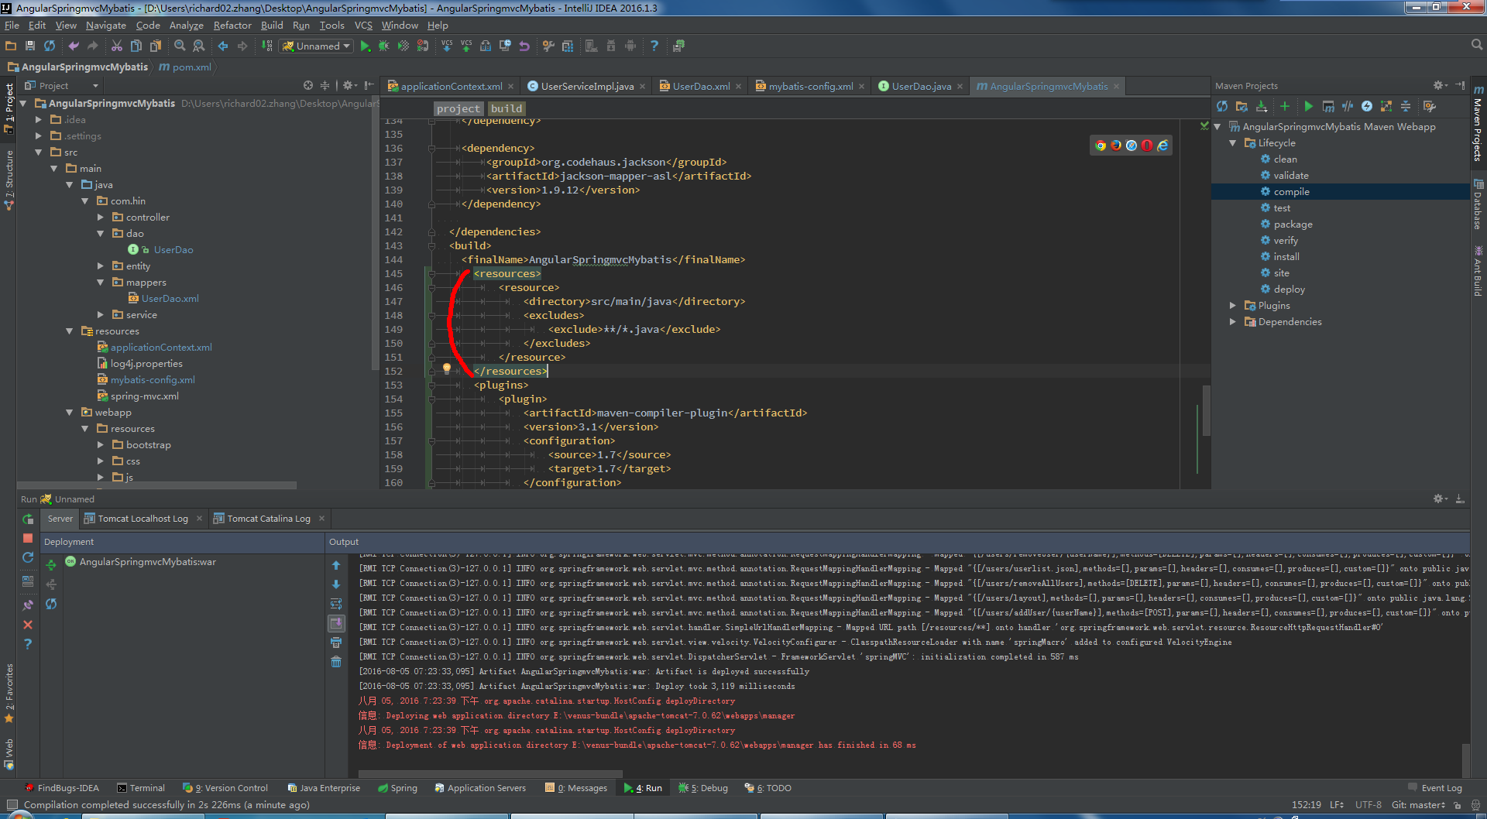This screenshot has height=819, width=1487.
Task: Start debugging with the bug icon
Action: click(x=384, y=46)
